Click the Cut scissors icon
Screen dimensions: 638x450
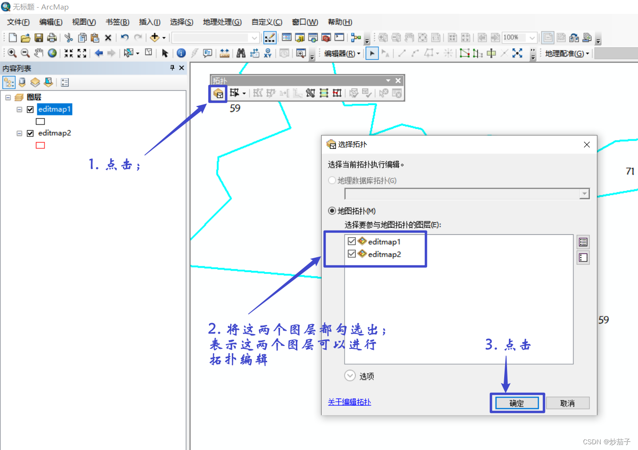pyautogui.click(x=69, y=38)
